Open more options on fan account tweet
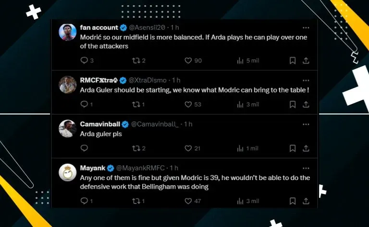Viewport: 369px width, 227px height. [x=306, y=28]
